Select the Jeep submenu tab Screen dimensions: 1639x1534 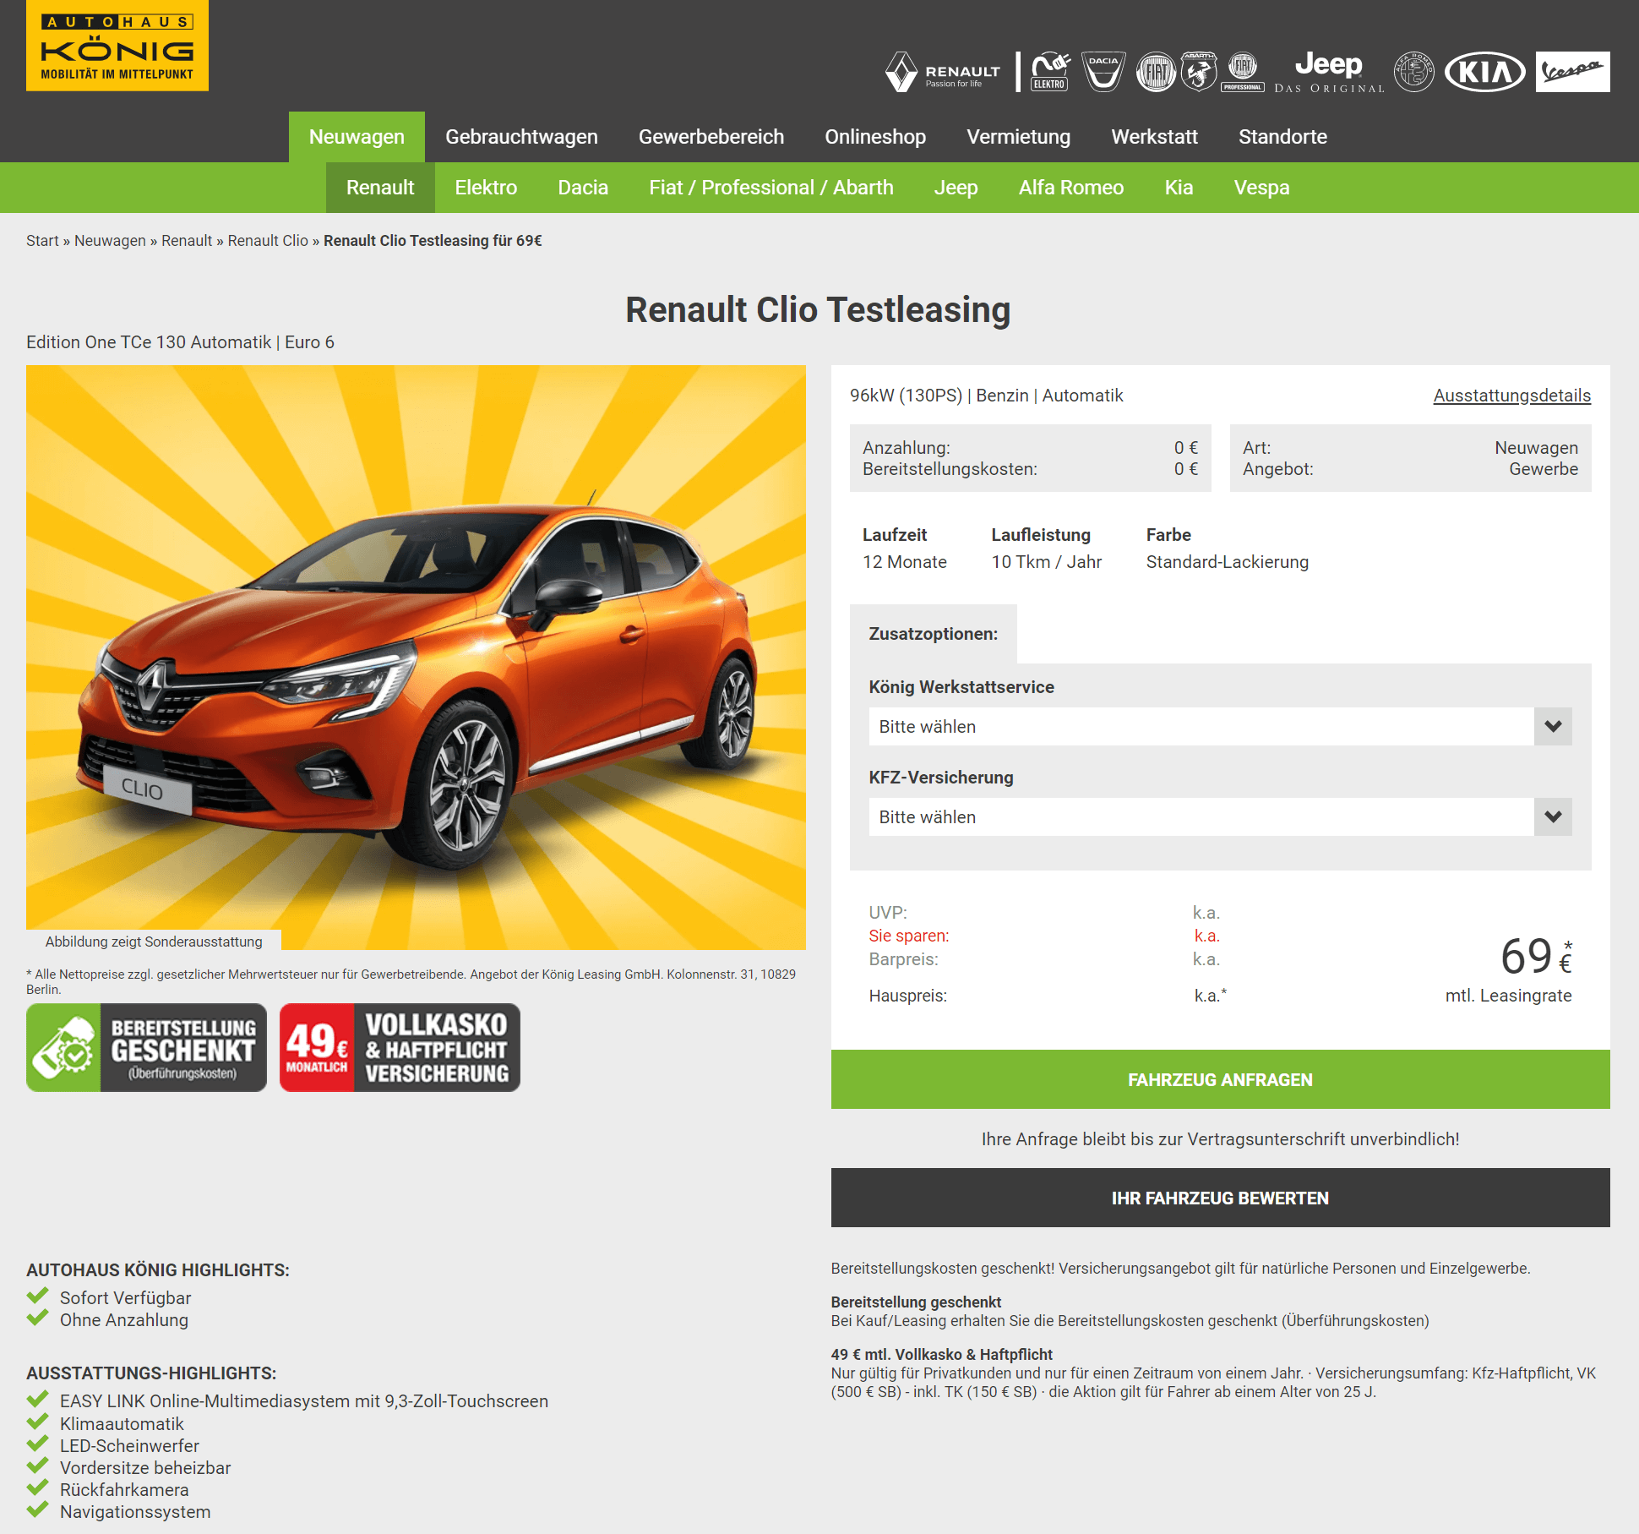coord(956,188)
